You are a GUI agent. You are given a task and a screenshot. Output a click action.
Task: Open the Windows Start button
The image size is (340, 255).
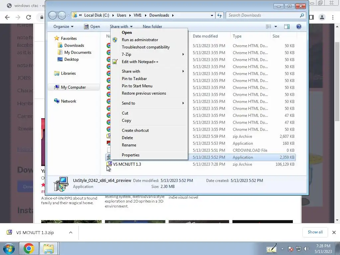click(x=8, y=248)
